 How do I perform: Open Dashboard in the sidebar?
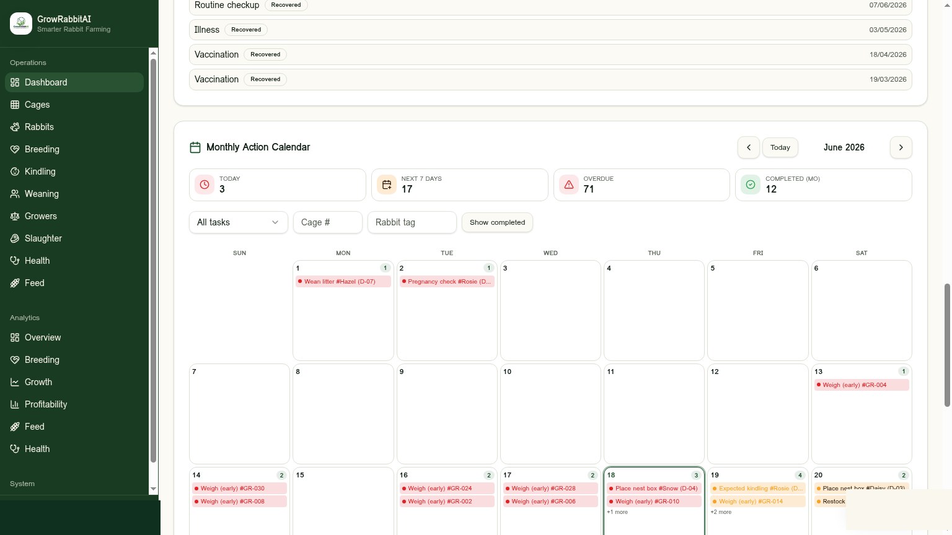click(74, 82)
